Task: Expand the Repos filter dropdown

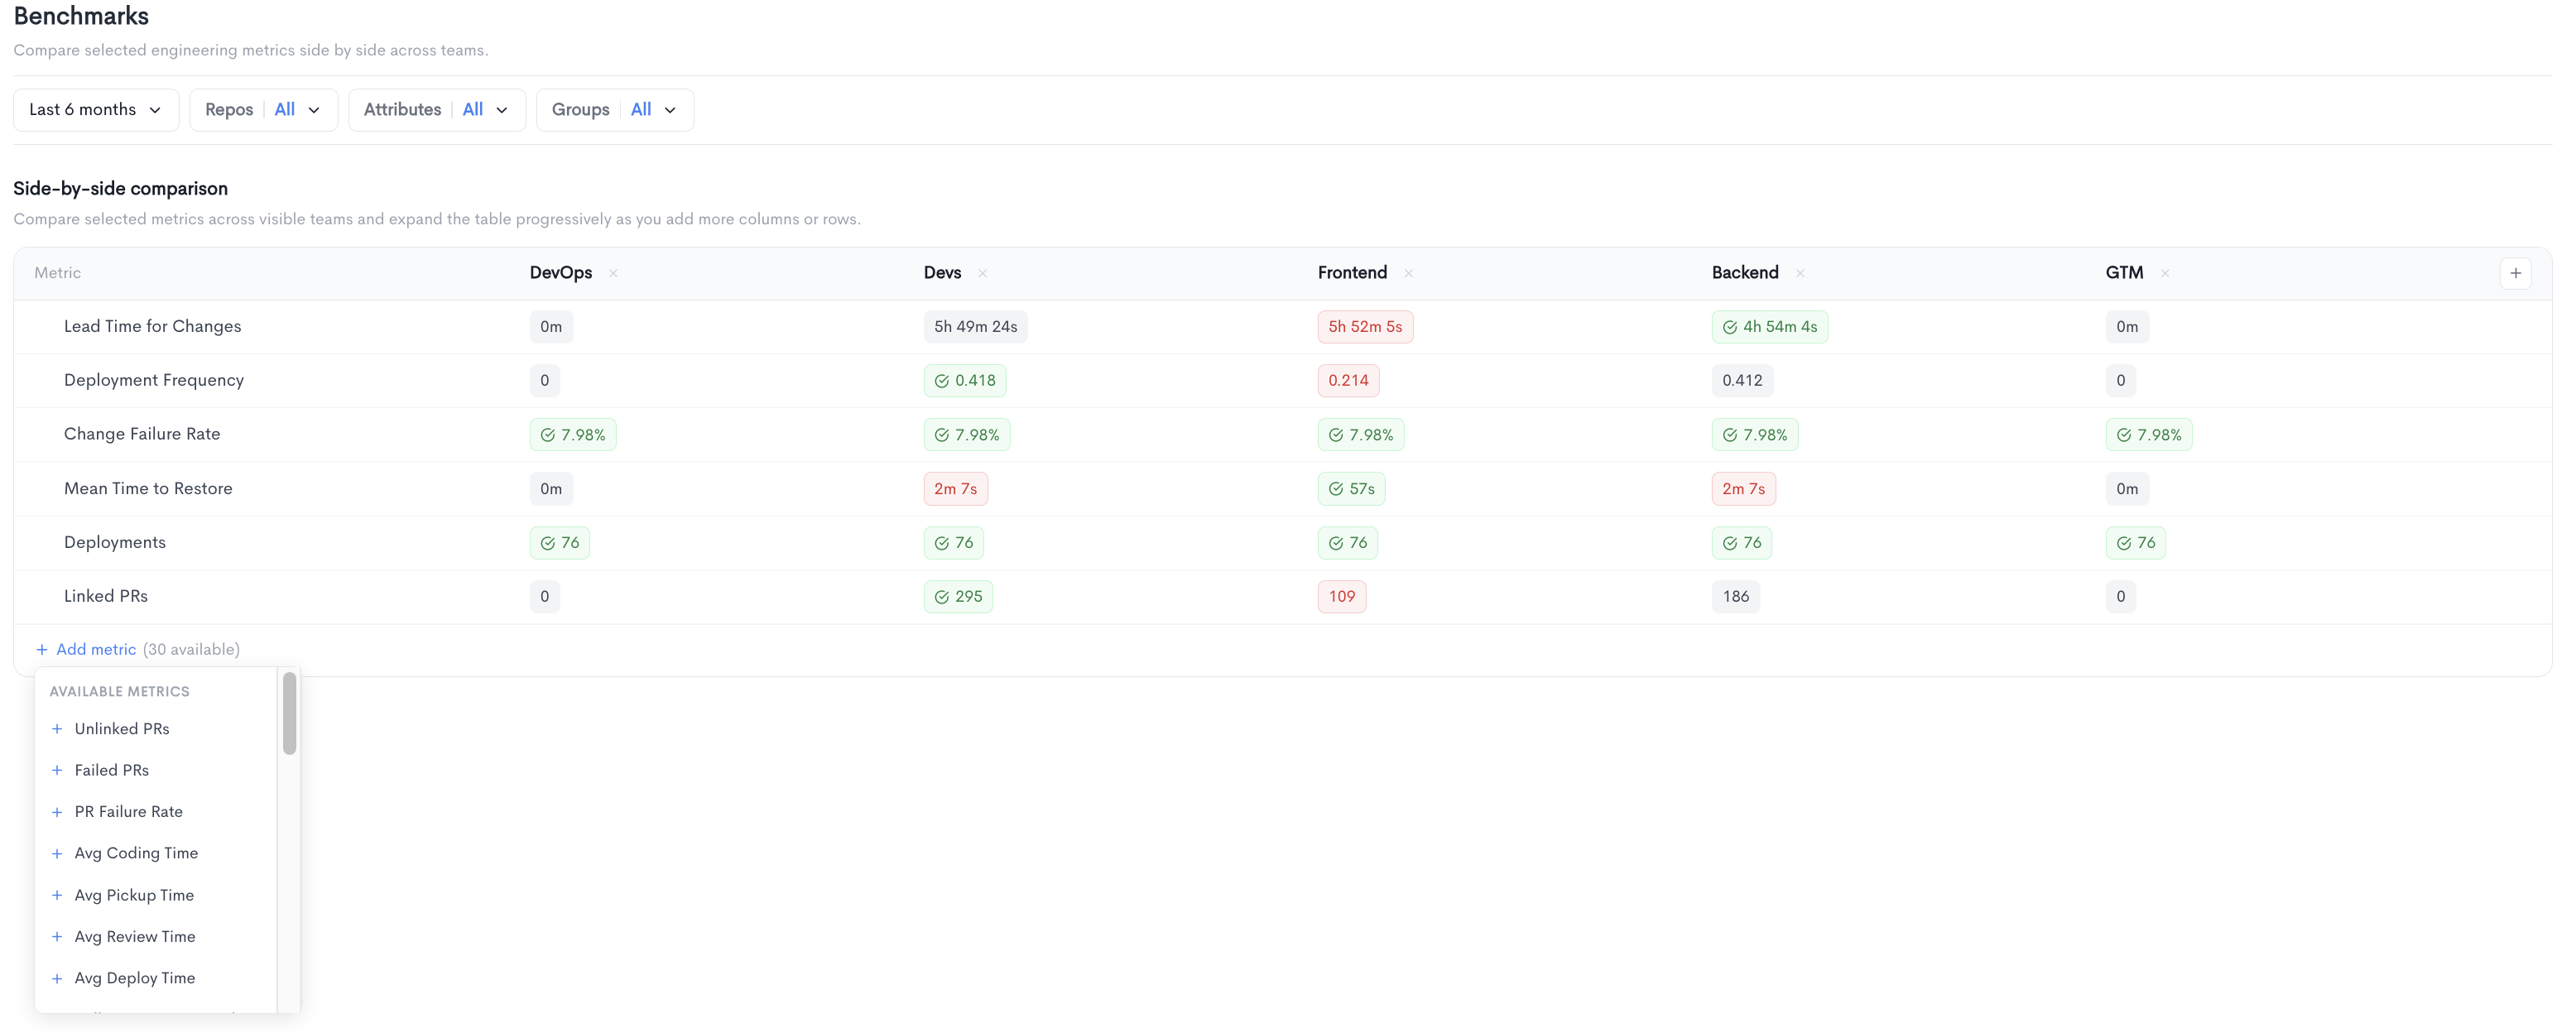Action: click(x=263, y=110)
